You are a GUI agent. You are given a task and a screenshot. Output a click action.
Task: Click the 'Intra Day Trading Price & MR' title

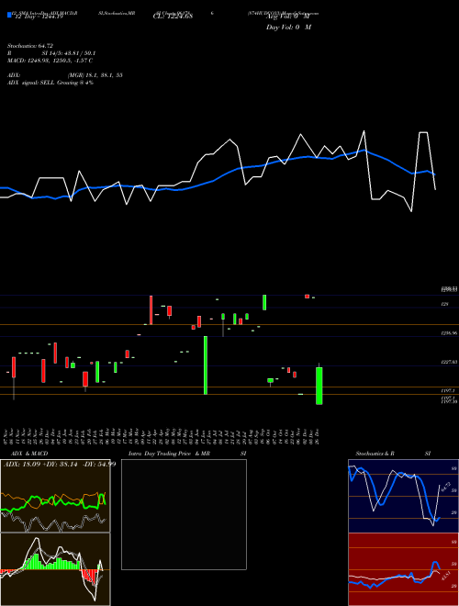169,454
